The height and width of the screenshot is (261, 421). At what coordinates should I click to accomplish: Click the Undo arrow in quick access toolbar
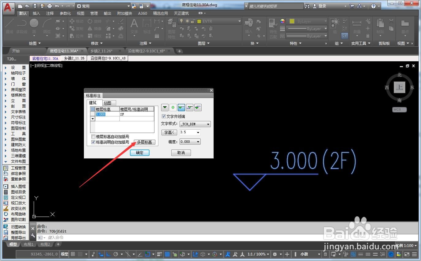click(57, 6)
